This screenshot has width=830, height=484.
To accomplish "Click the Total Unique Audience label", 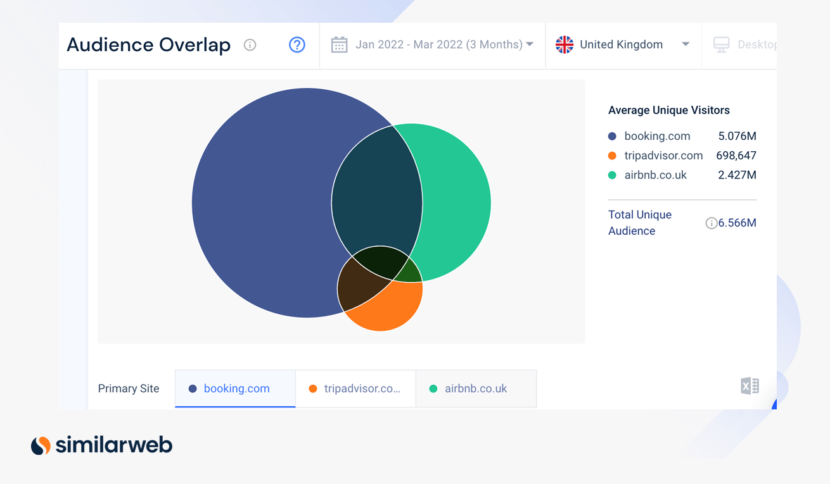I will (640, 223).
